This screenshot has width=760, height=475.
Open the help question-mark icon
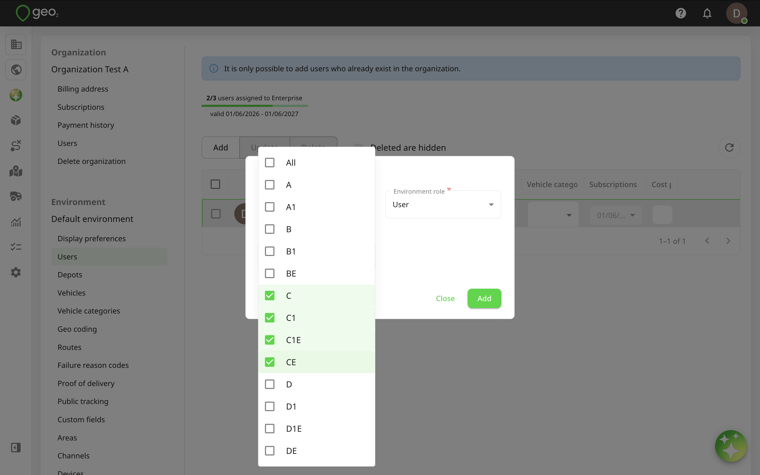pos(681,13)
